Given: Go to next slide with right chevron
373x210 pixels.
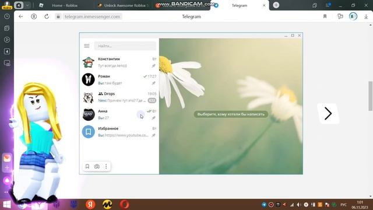Looking at the screenshot, I should (328, 114).
